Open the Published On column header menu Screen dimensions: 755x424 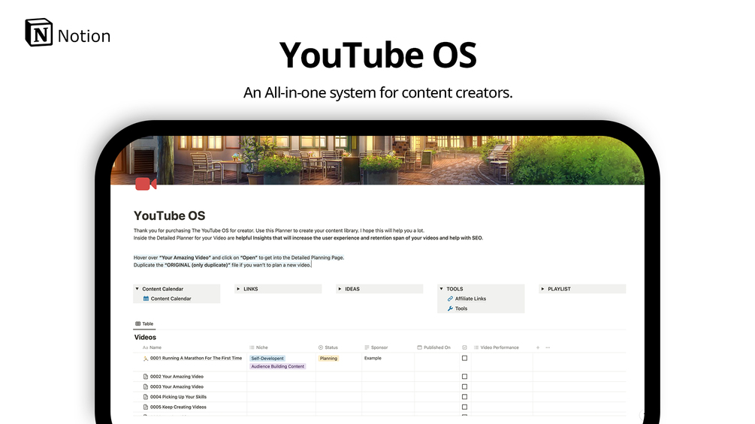pyautogui.click(x=433, y=347)
